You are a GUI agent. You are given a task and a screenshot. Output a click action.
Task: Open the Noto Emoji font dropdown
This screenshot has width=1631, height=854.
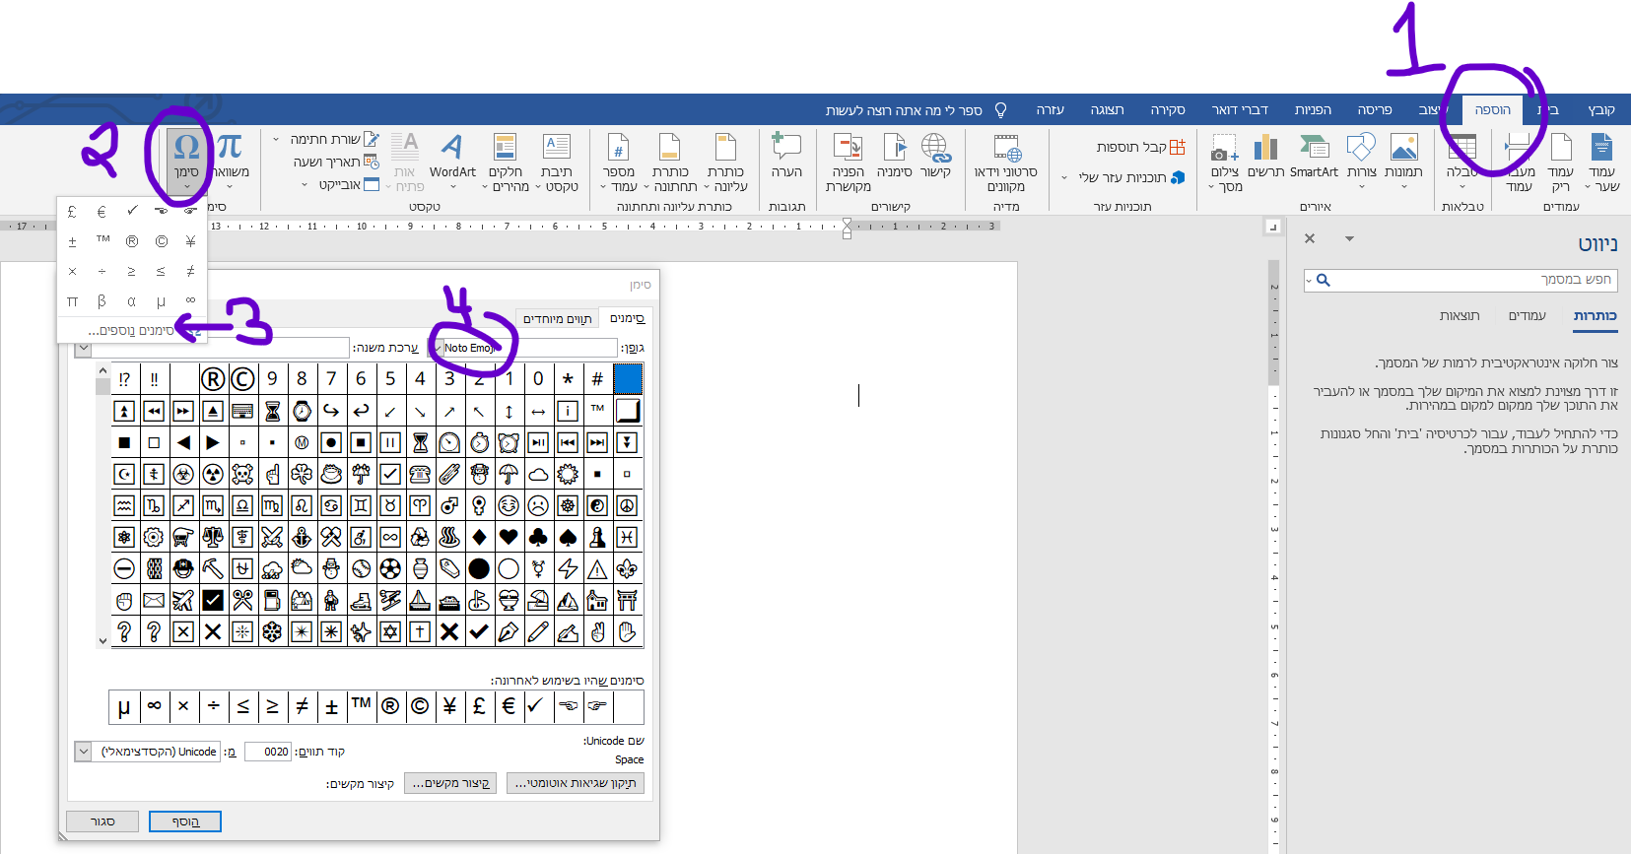(x=435, y=348)
